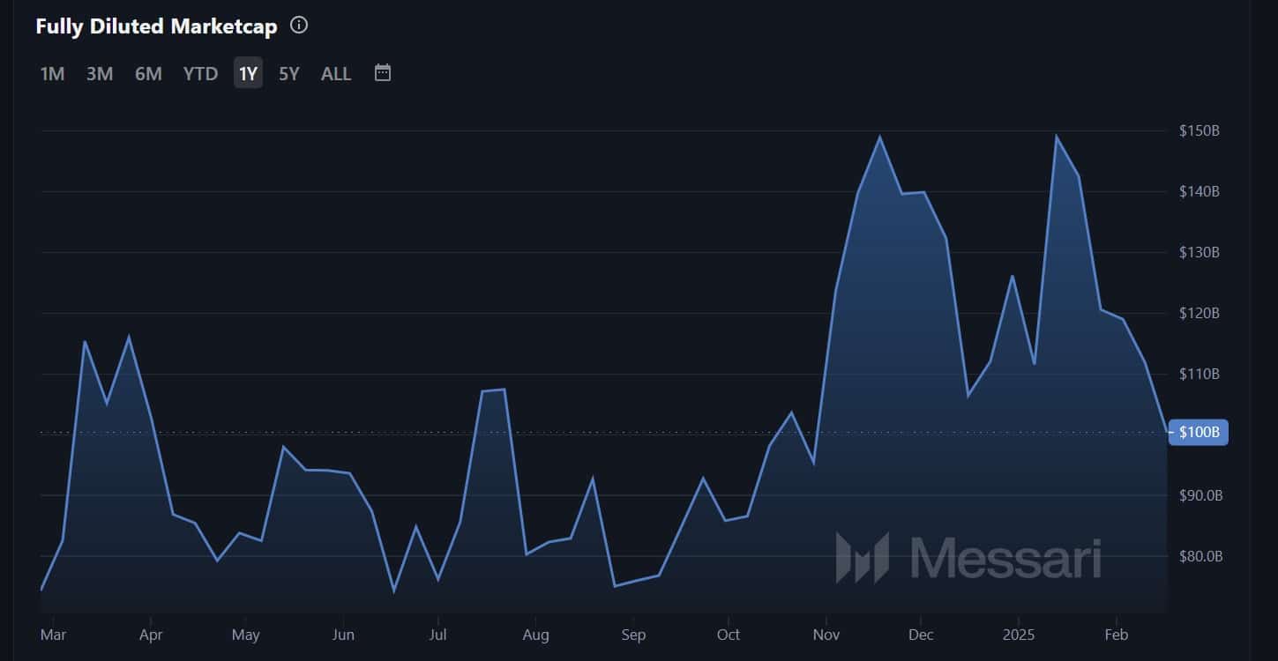Click the $120B y-axis label
The height and width of the screenshot is (661, 1278).
pos(1199,313)
